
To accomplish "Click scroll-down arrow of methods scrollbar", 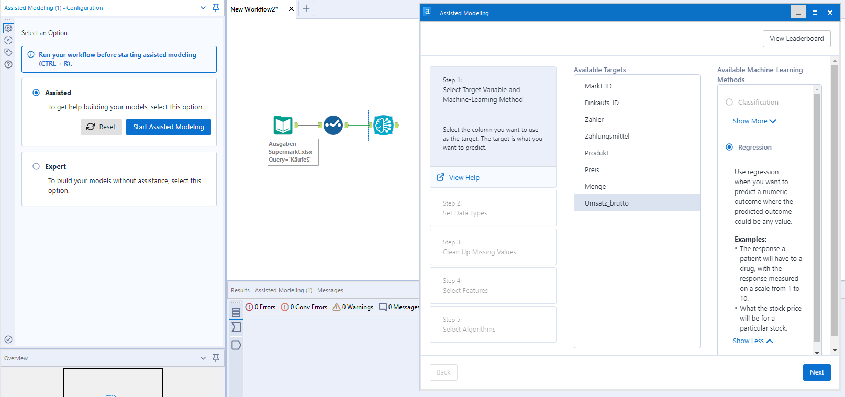I will click(817, 353).
